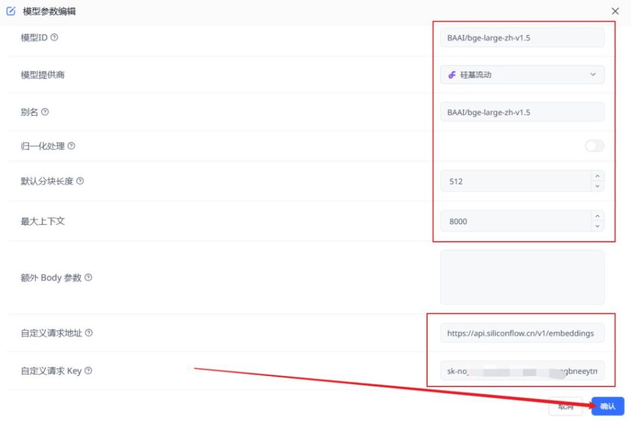631x421 pixels.
Task: Click the help icon beside 模型ID
Action: pos(54,38)
